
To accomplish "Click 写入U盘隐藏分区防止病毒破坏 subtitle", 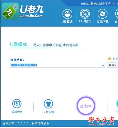I will (56, 45).
